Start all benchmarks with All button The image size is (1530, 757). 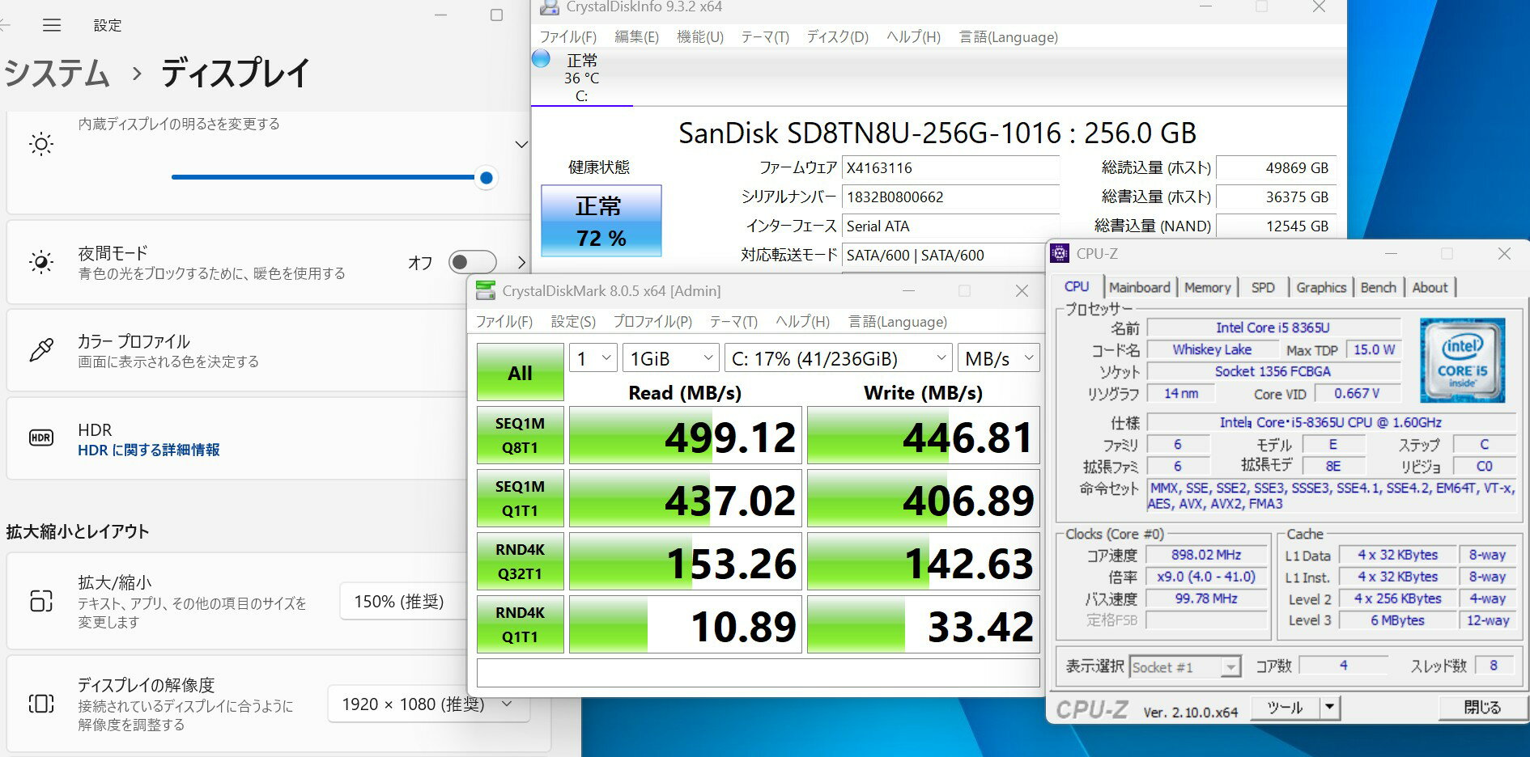coord(520,373)
